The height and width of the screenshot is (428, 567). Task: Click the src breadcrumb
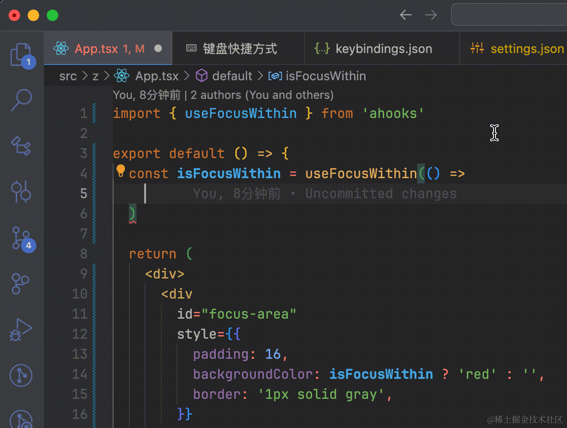click(x=68, y=76)
